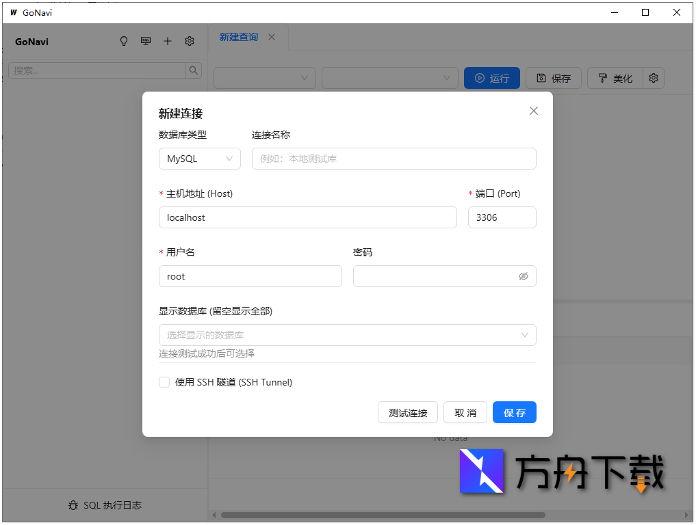Toggle password visibility with the eye icon
The image size is (696, 525).
click(x=524, y=275)
